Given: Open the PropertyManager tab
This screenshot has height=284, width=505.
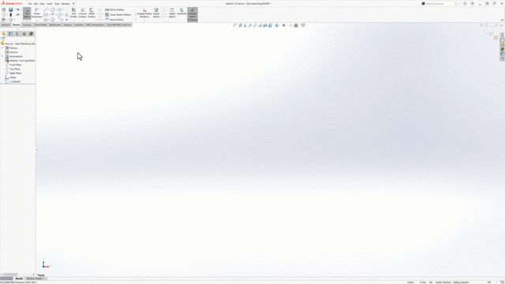Looking at the screenshot, I should [10, 34].
